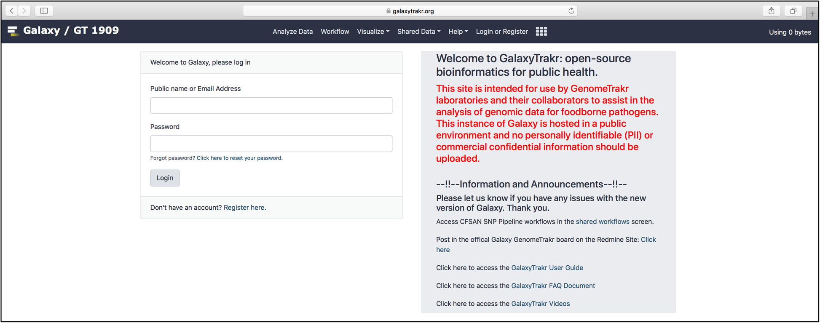Viewport: 820px width, 323px height.
Task: Click the Safari share icon
Action: pos(771,11)
